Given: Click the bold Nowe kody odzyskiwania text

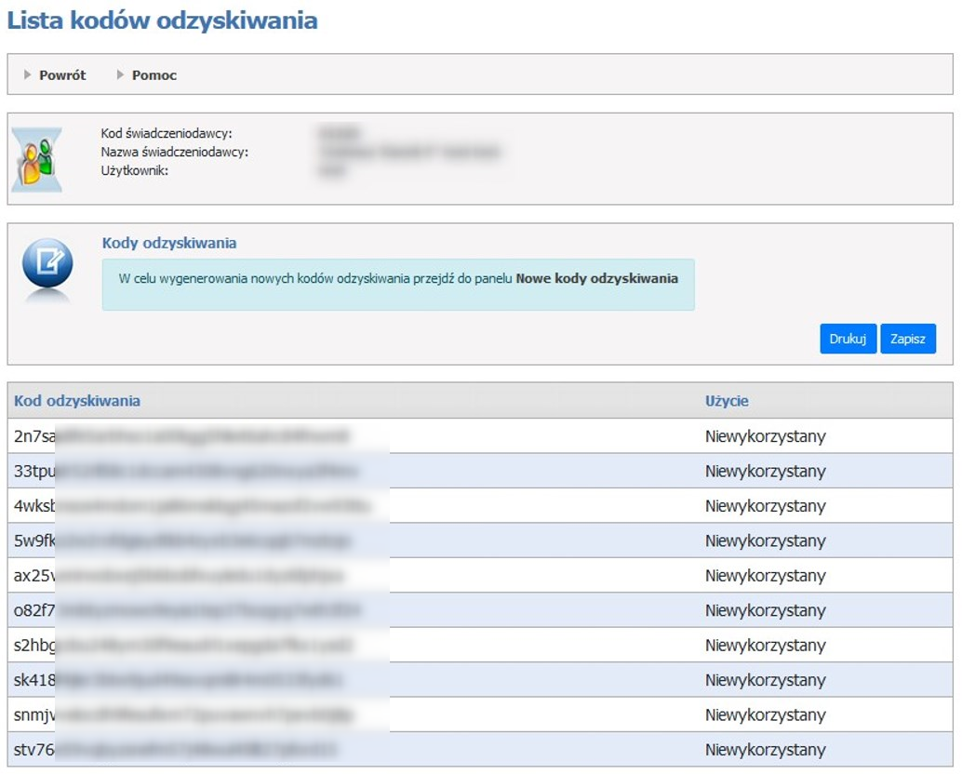Looking at the screenshot, I should (x=596, y=278).
